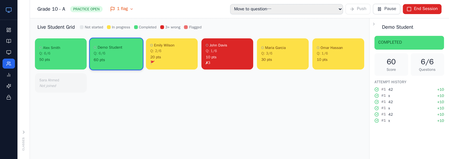The height and width of the screenshot is (159, 449).
Task: Click the 3+ wrong red legend swatch
Action: pos(162,27)
